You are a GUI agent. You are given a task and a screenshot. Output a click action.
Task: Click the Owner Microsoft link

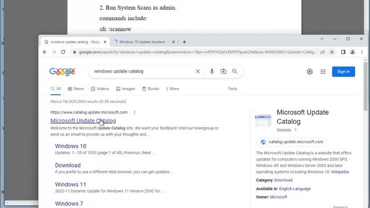point(278,197)
